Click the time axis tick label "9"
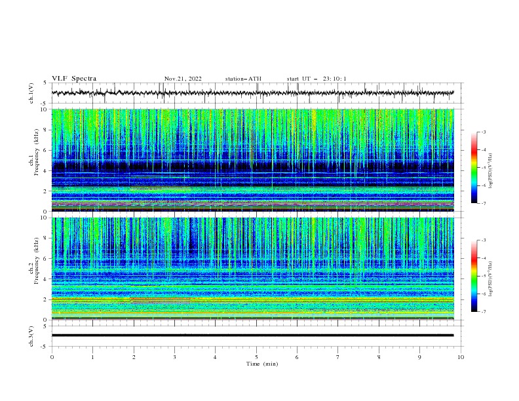 pyautogui.click(x=419, y=357)
